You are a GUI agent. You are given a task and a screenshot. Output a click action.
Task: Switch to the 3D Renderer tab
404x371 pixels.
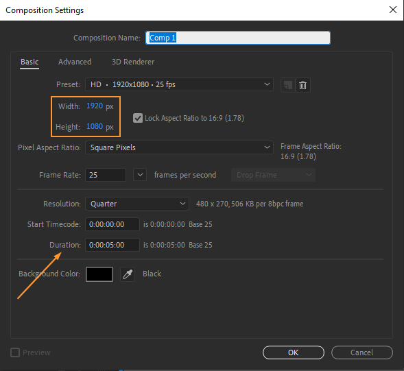coord(133,62)
